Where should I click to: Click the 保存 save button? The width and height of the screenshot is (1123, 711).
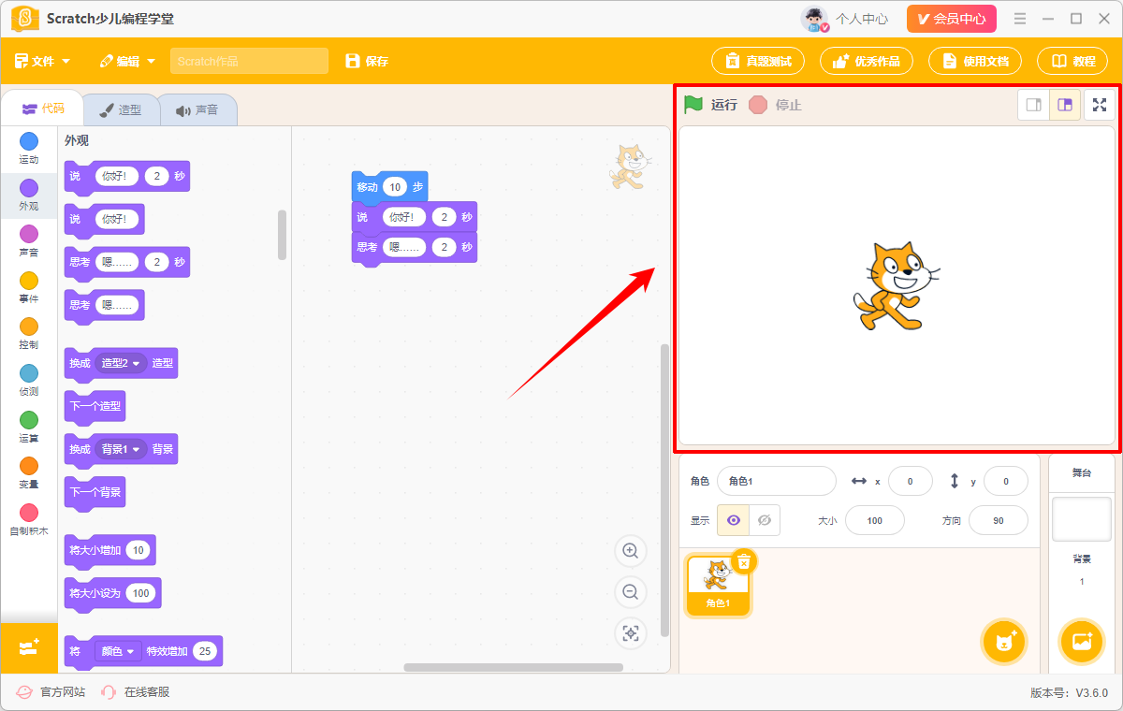[367, 61]
